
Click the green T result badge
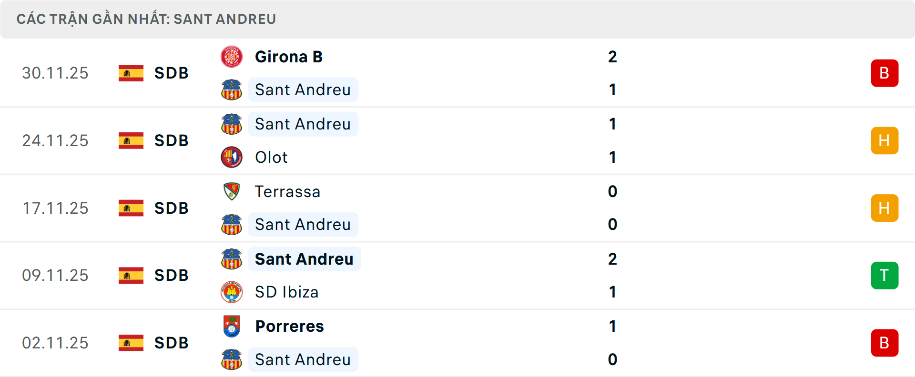[884, 275]
